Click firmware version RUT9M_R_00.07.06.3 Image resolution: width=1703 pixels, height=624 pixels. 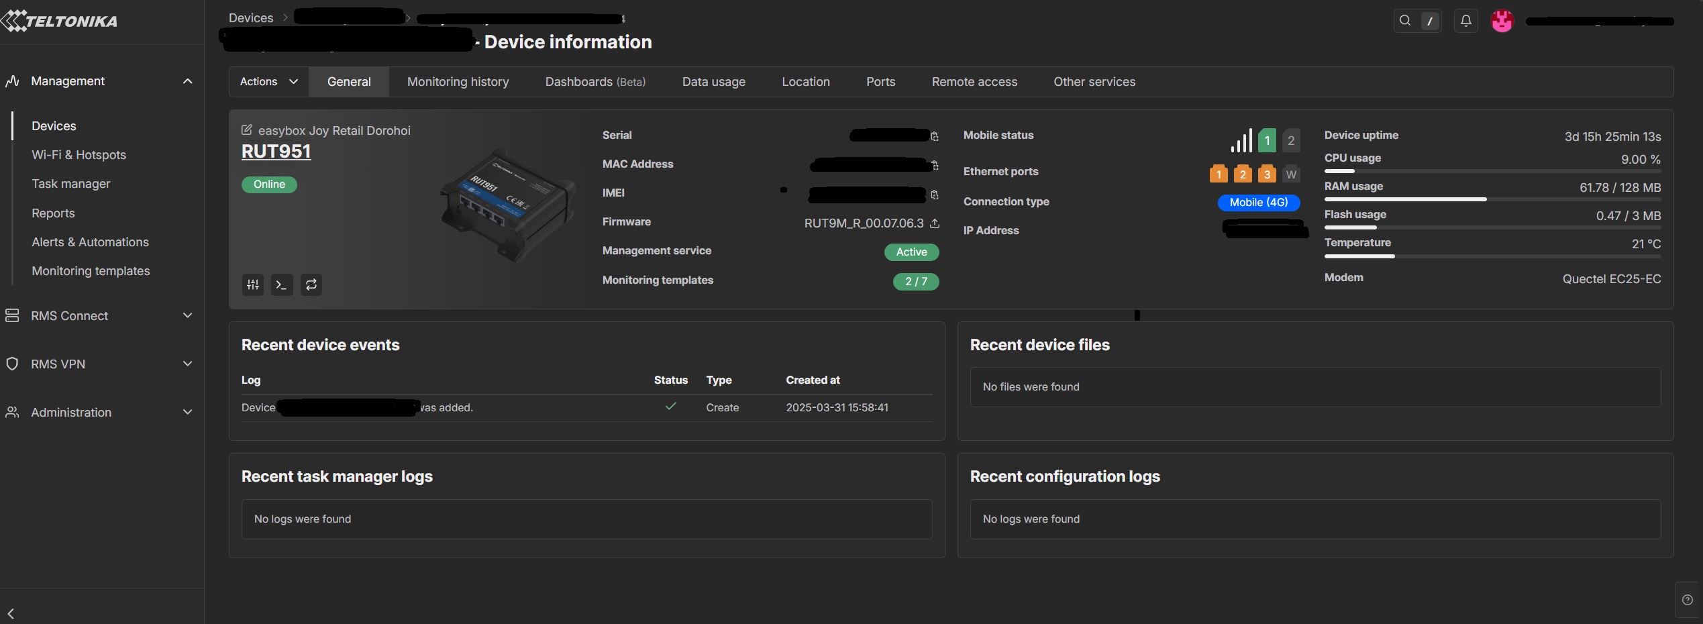(864, 223)
